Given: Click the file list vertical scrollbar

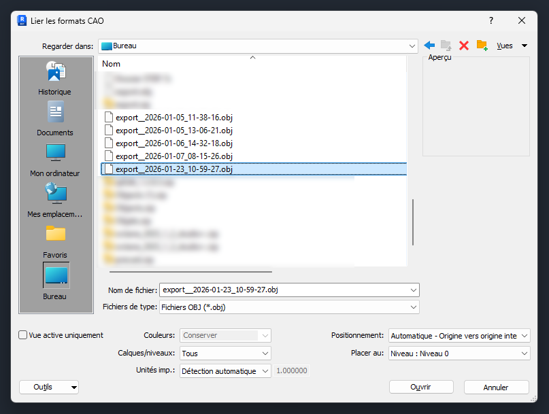Looking at the screenshot, I should pyautogui.click(x=413, y=222).
